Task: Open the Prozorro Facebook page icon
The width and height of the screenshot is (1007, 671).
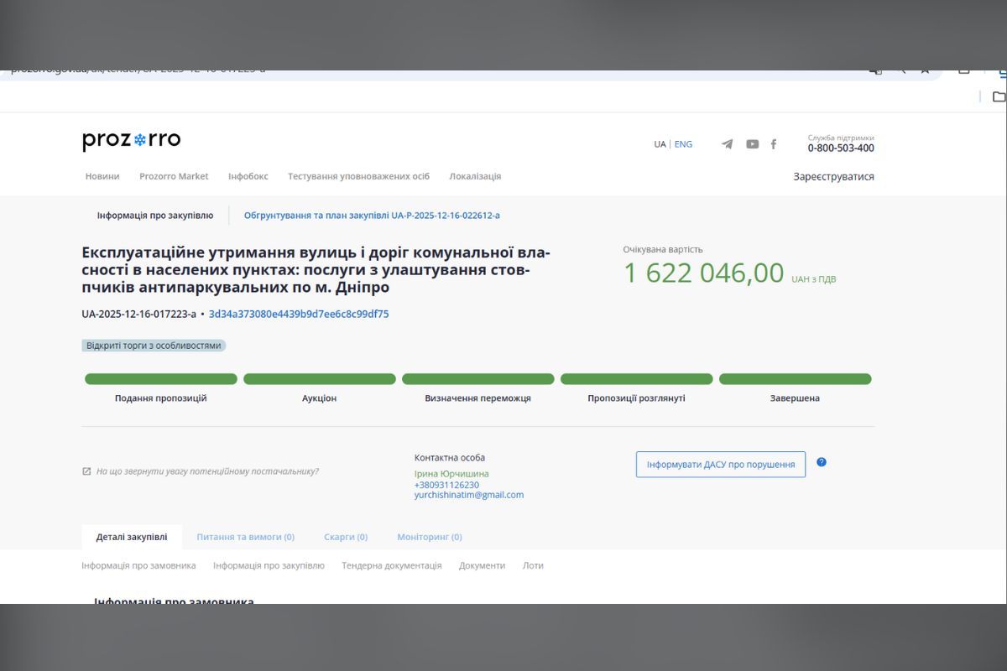Action: (x=774, y=143)
